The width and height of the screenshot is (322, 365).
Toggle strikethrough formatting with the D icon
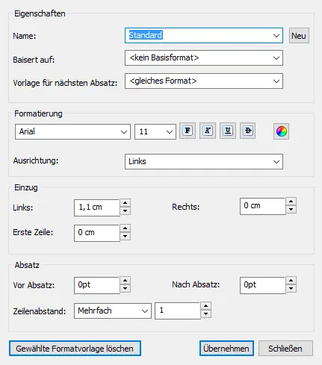[248, 131]
